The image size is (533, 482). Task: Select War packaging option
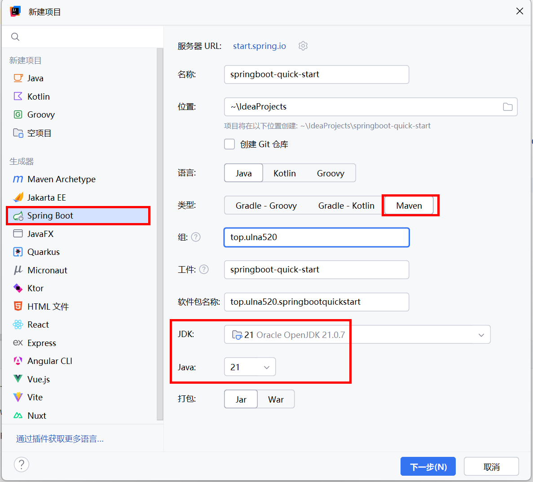click(276, 399)
